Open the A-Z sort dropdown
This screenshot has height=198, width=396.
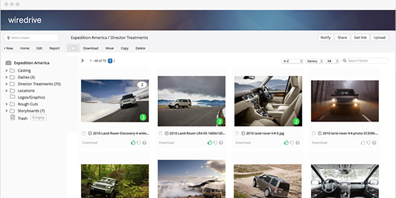click(292, 61)
